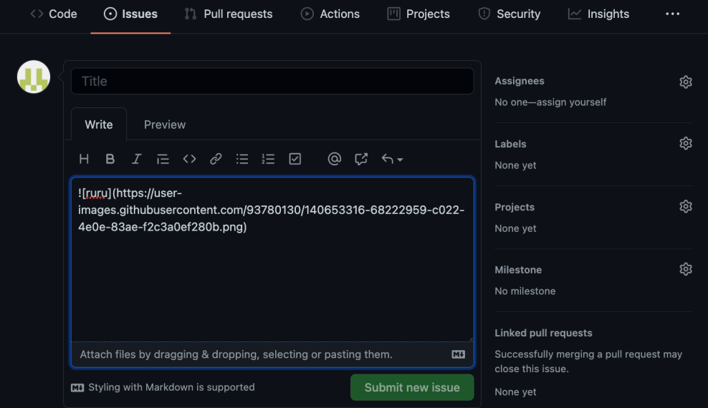Open Projects settings gear
Screen dimensions: 708x408
click(685, 206)
